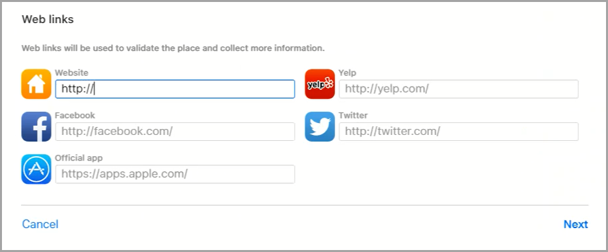
Task: Focus the apps.apple.com link field
Action: point(175,174)
